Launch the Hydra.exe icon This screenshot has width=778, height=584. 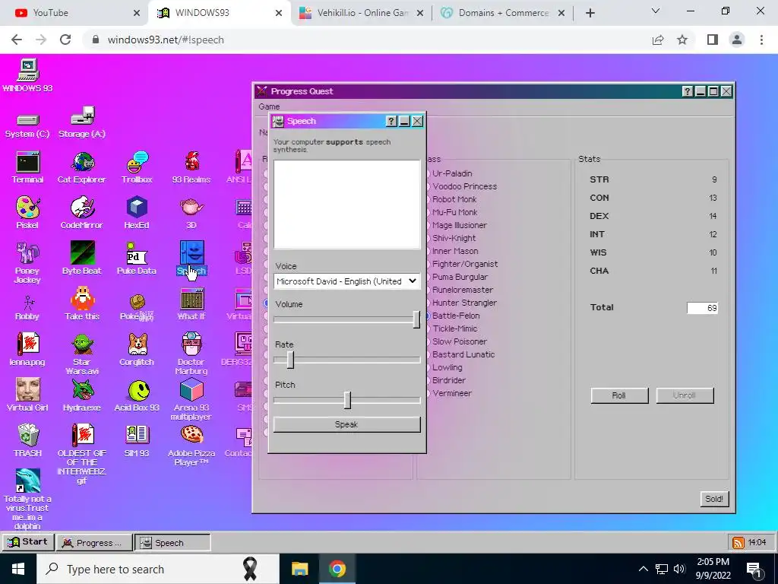click(x=82, y=395)
